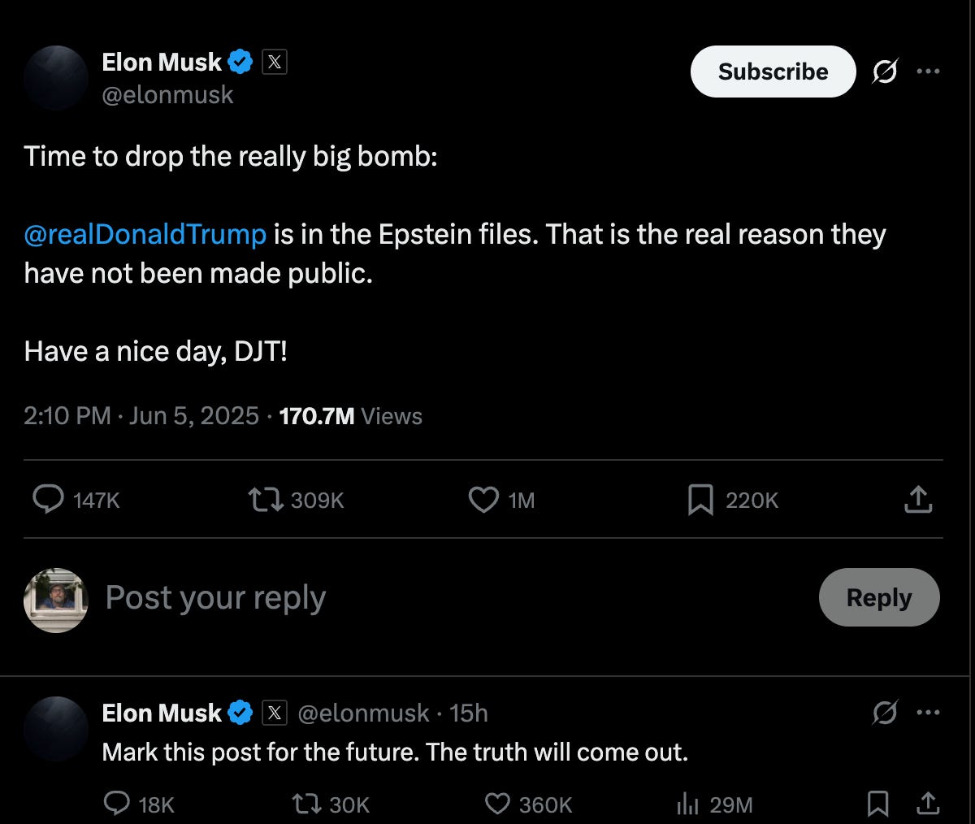975x824 pixels.
Task: Open the three-dot menu on the main post
Action: [928, 72]
